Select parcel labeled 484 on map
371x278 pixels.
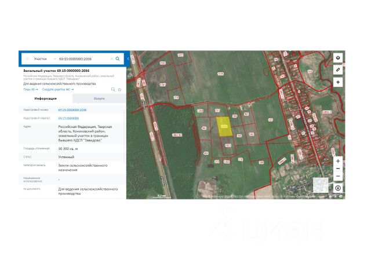tap(206, 153)
